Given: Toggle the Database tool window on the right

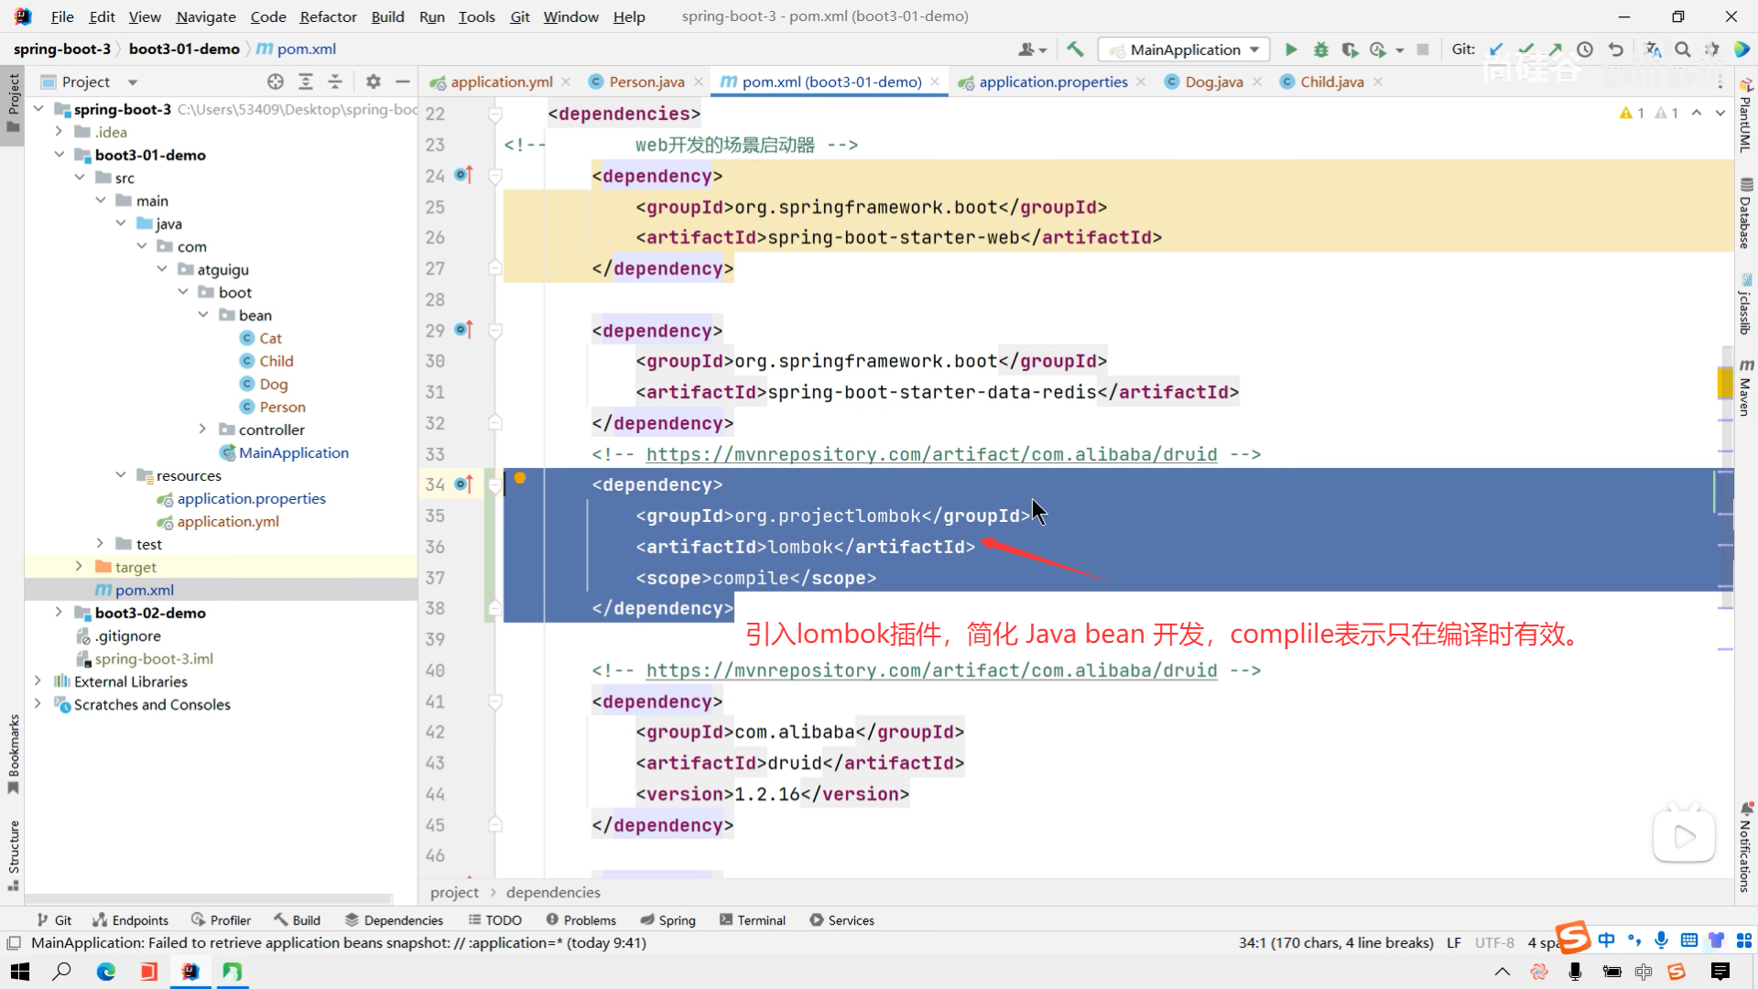Looking at the screenshot, I should tap(1746, 214).
